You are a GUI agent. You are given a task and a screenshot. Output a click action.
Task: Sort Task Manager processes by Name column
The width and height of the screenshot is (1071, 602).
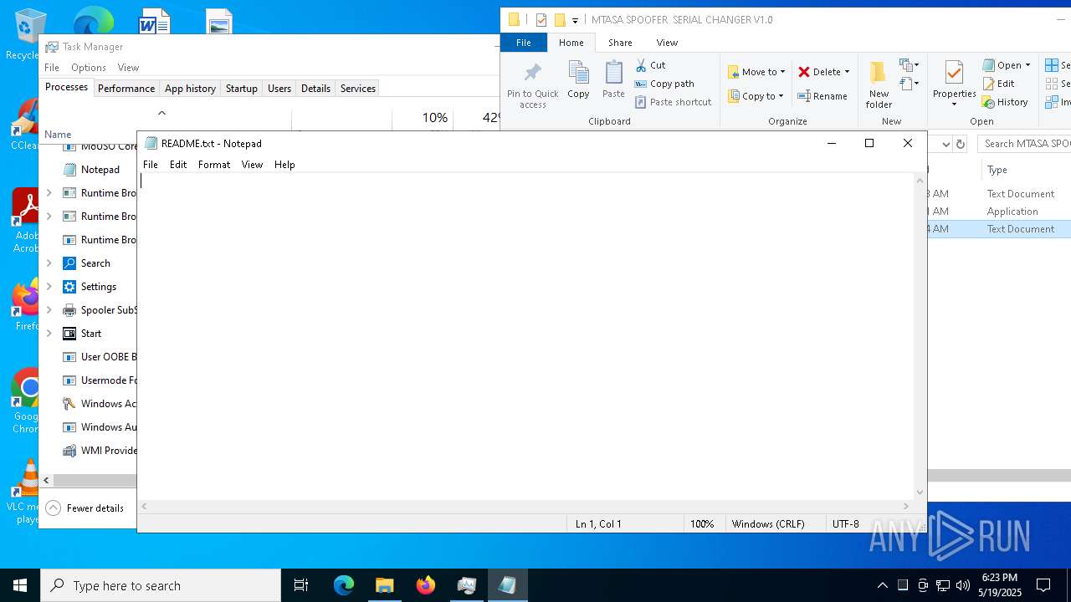(x=58, y=135)
